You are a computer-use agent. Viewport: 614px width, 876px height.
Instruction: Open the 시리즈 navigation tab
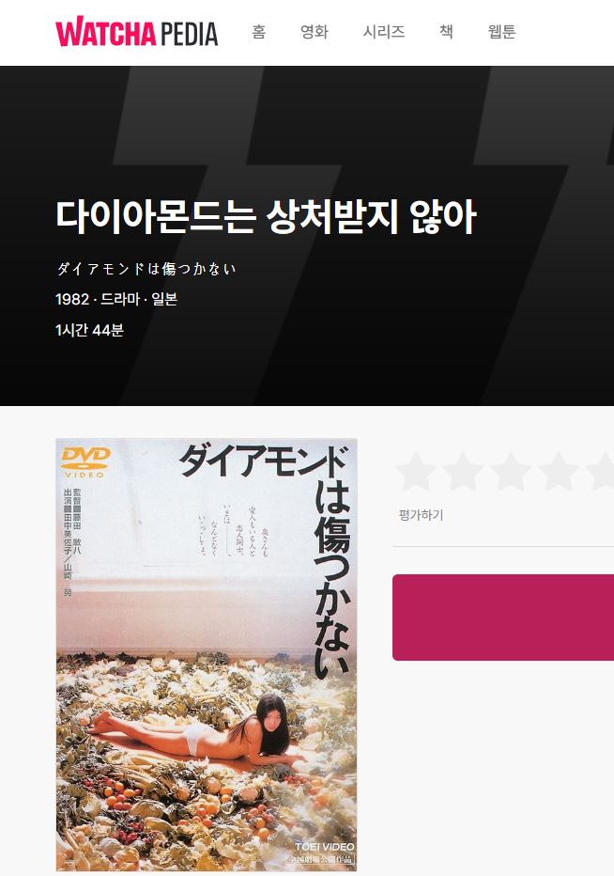click(x=383, y=32)
